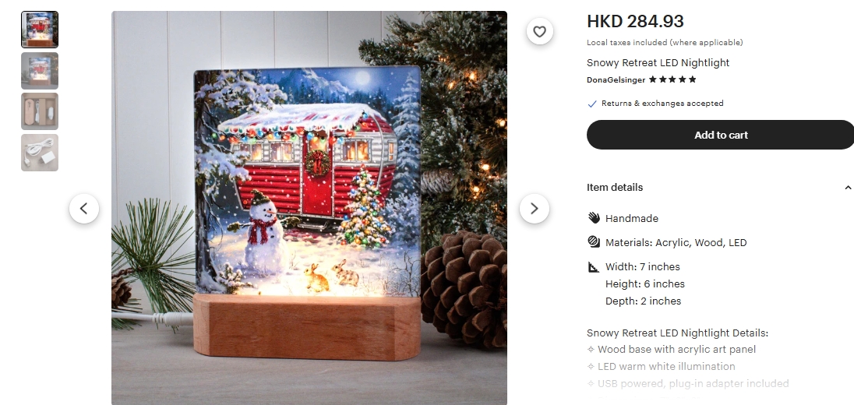Viewport: 854px width, 405px height.
Task: Open the DonaGelsinger shop link
Action: pyautogui.click(x=616, y=80)
